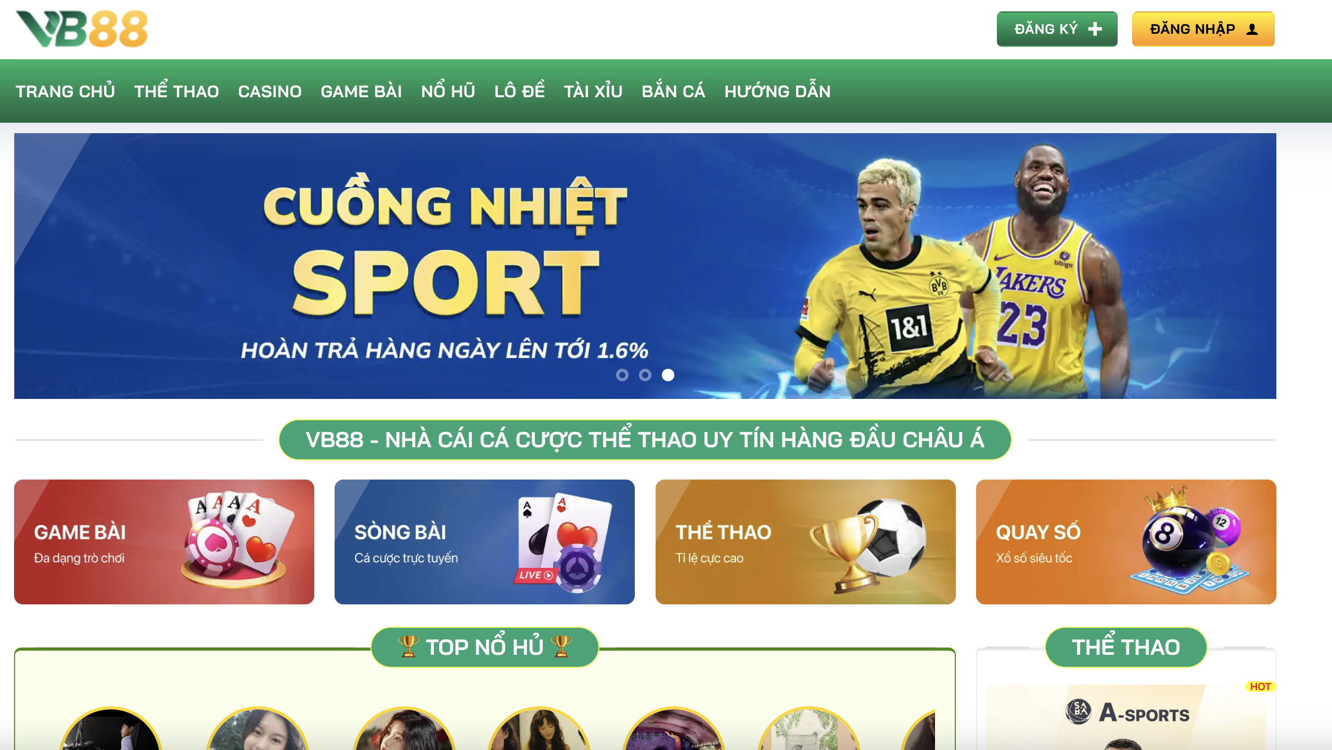Open the CASINO menu item
The width and height of the screenshot is (1332, 750).
click(270, 92)
